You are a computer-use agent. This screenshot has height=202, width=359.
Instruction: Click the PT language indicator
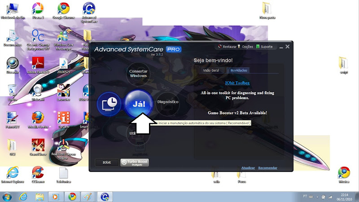pos(305,196)
